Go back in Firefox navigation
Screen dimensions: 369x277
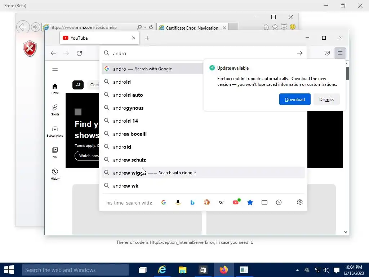coord(53,53)
